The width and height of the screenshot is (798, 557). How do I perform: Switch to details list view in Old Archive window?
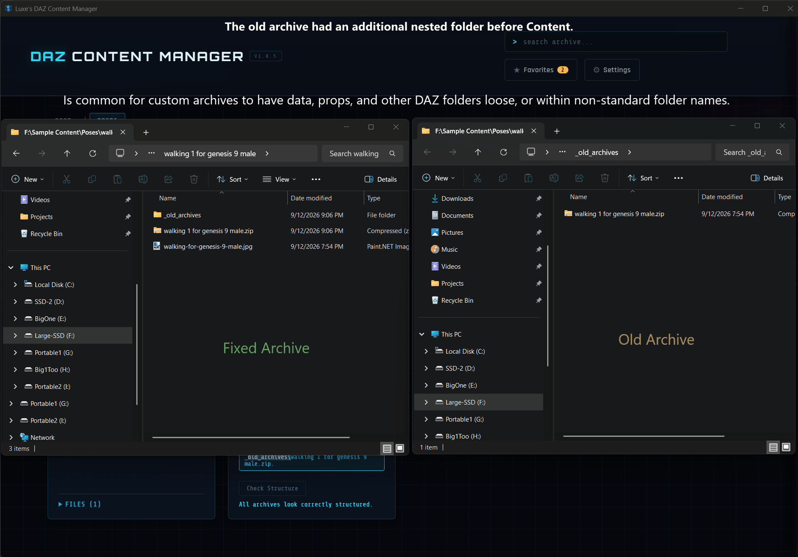(773, 447)
